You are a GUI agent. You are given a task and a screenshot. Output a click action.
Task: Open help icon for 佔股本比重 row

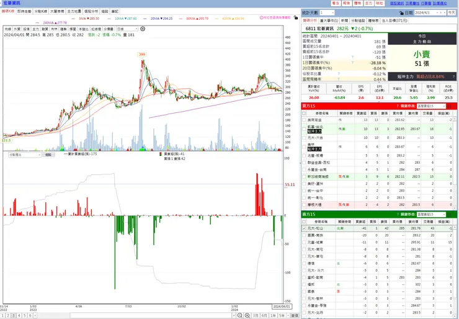(339, 74)
